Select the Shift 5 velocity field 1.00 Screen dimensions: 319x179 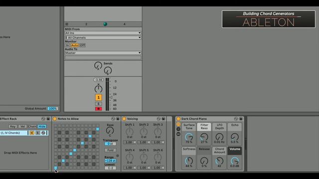(144, 168)
